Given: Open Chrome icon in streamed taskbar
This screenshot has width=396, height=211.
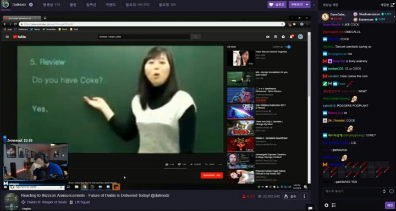Looking at the screenshot, I should (x=84, y=187).
